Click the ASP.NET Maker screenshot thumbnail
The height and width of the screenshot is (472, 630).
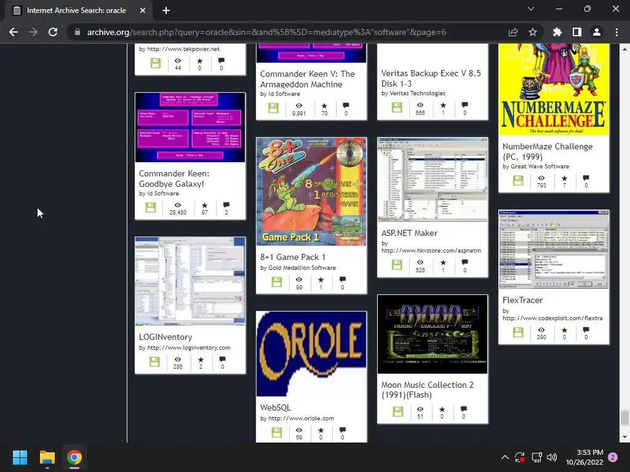pos(433,179)
